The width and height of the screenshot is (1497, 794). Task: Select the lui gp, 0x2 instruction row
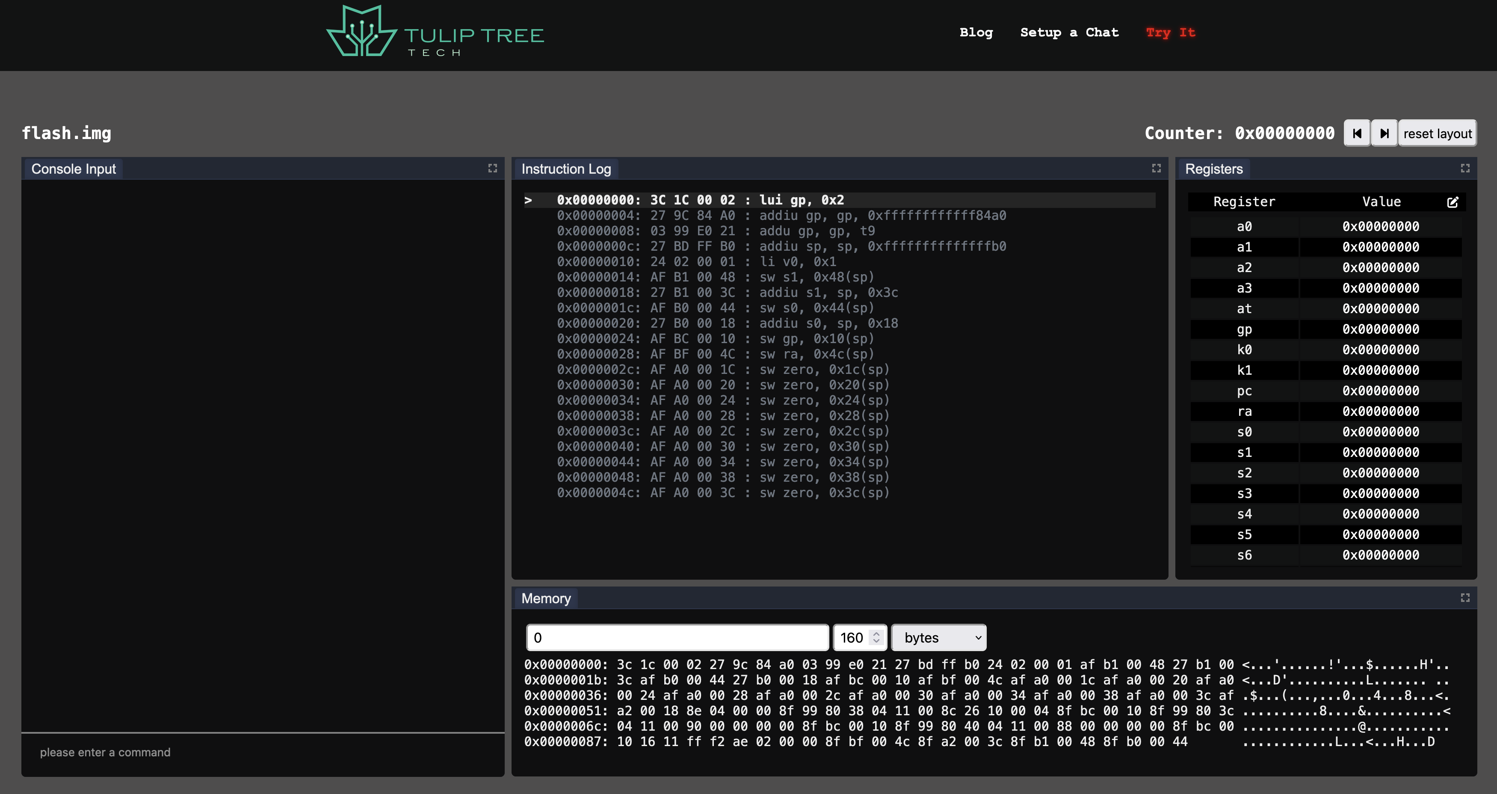(x=839, y=200)
